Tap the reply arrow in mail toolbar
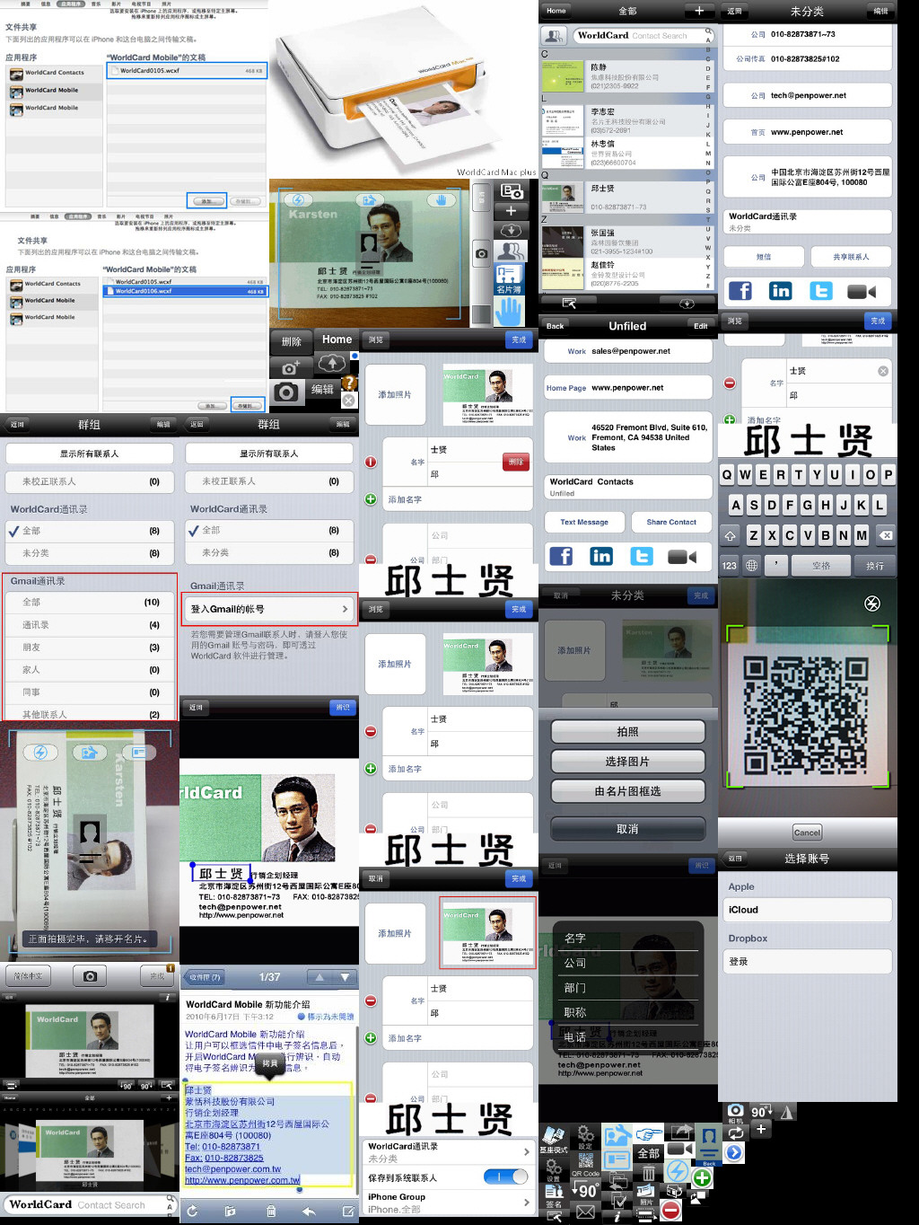Screen dimensions: 919x1225 309,1212
